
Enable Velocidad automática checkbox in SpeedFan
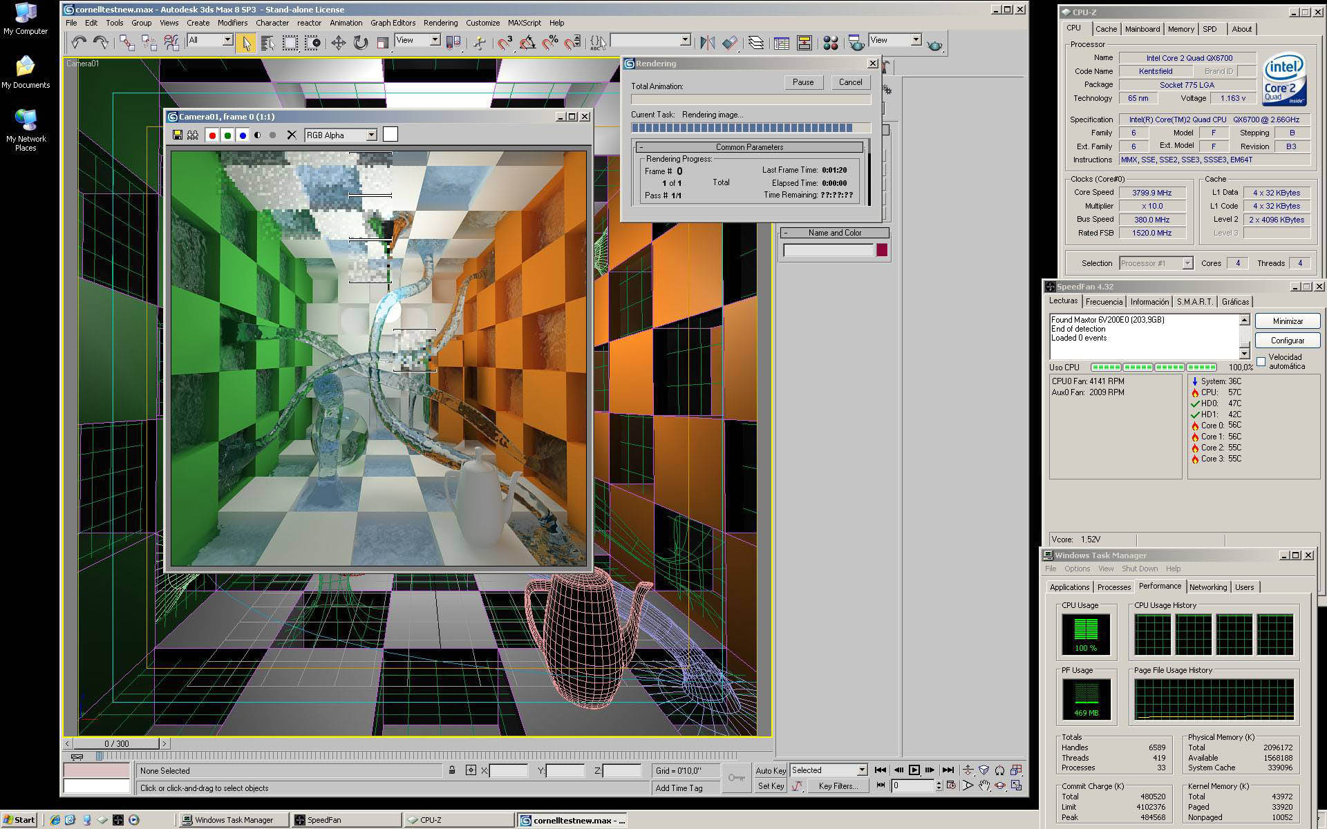point(1261,362)
